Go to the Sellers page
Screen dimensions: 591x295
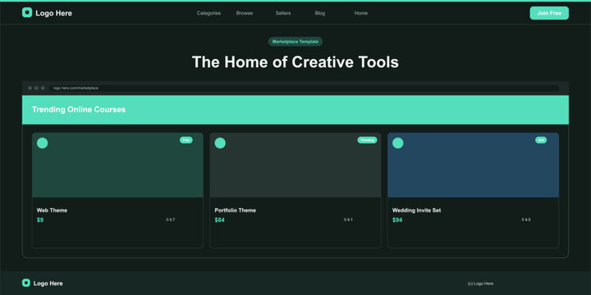pyautogui.click(x=283, y=13)
